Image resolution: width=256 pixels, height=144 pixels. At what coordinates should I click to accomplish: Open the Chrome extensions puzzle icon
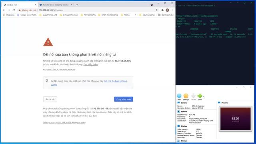[162, 10]
